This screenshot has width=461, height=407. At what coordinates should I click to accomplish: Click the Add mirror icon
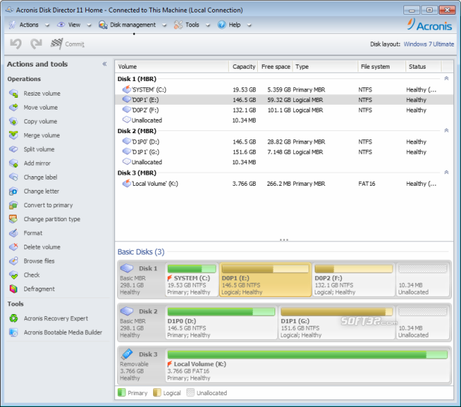(x=14, y=163)
